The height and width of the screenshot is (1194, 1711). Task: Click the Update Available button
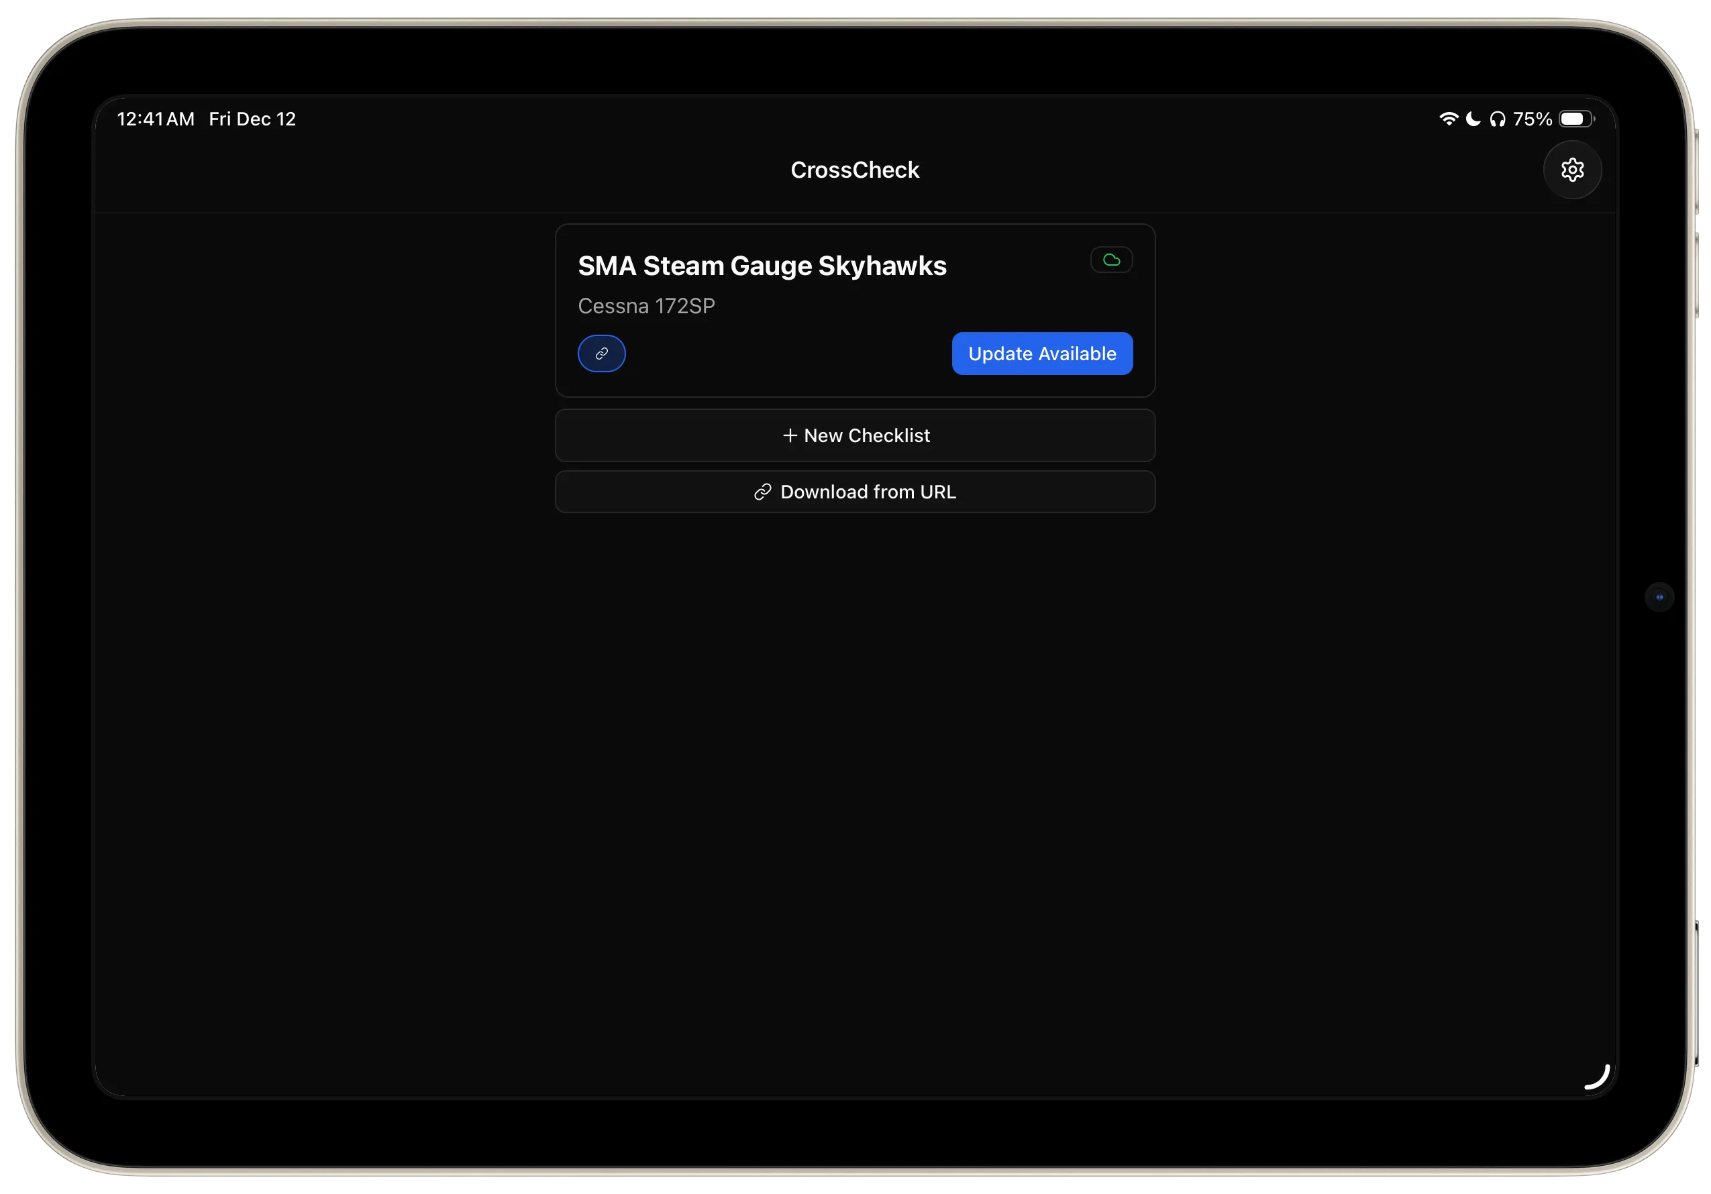click(x=1042, y=354)
